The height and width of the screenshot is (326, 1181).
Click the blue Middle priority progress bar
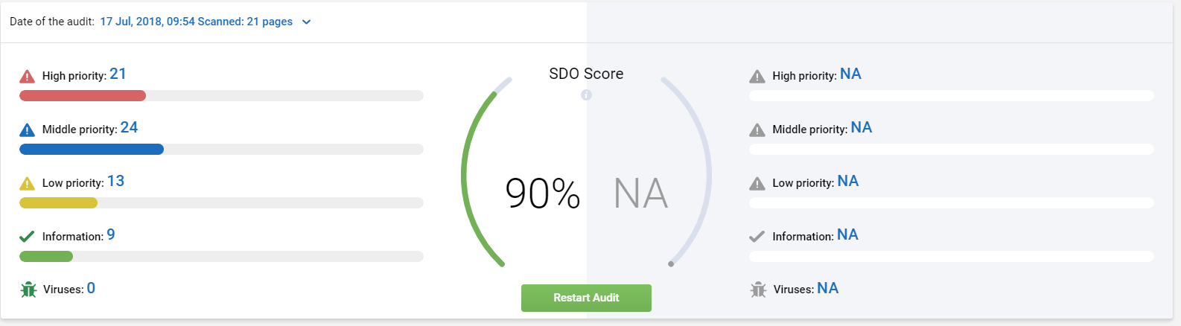(92, 149)
